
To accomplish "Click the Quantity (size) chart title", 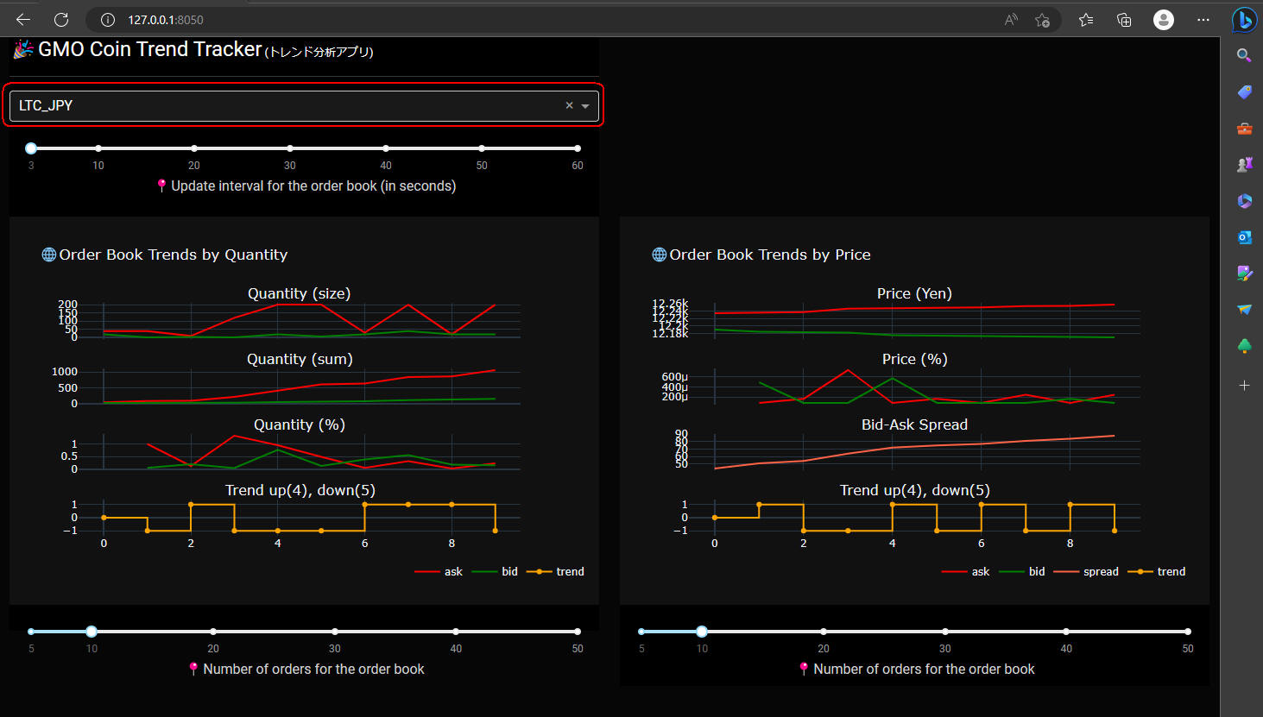I will 299,293.
